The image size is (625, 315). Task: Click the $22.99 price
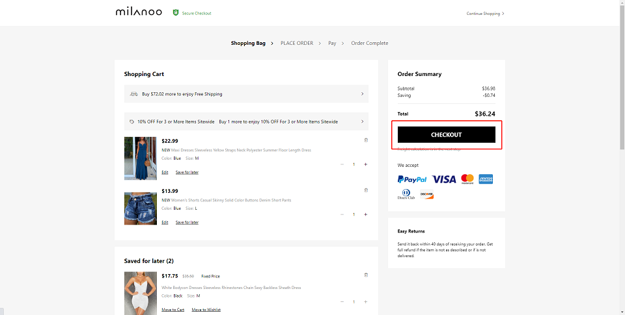coord(170,141)
